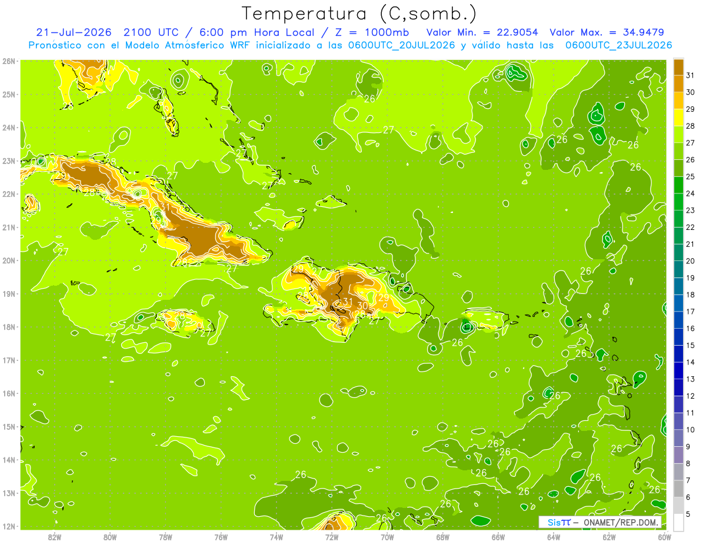Click the latitude axis label '14N'
This screenshot has width=706, height=545.
tap(8, 460)
